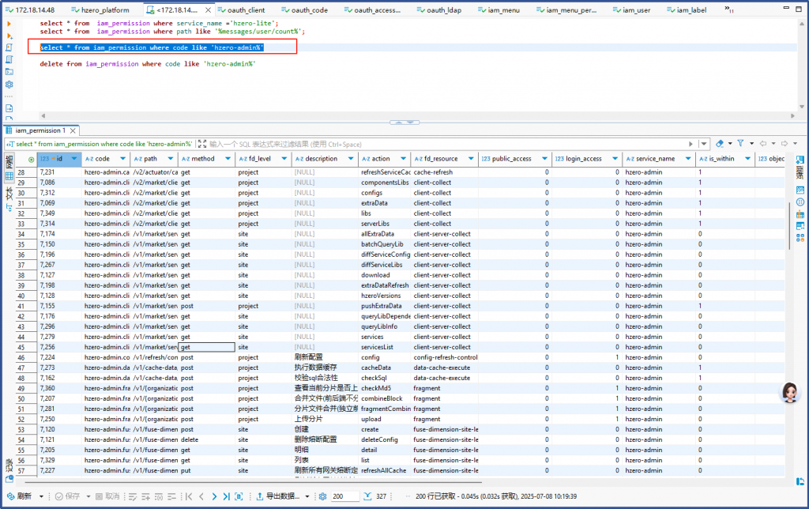
Task: Toggle the grid view button on left panel
Action: click(9, 175)
